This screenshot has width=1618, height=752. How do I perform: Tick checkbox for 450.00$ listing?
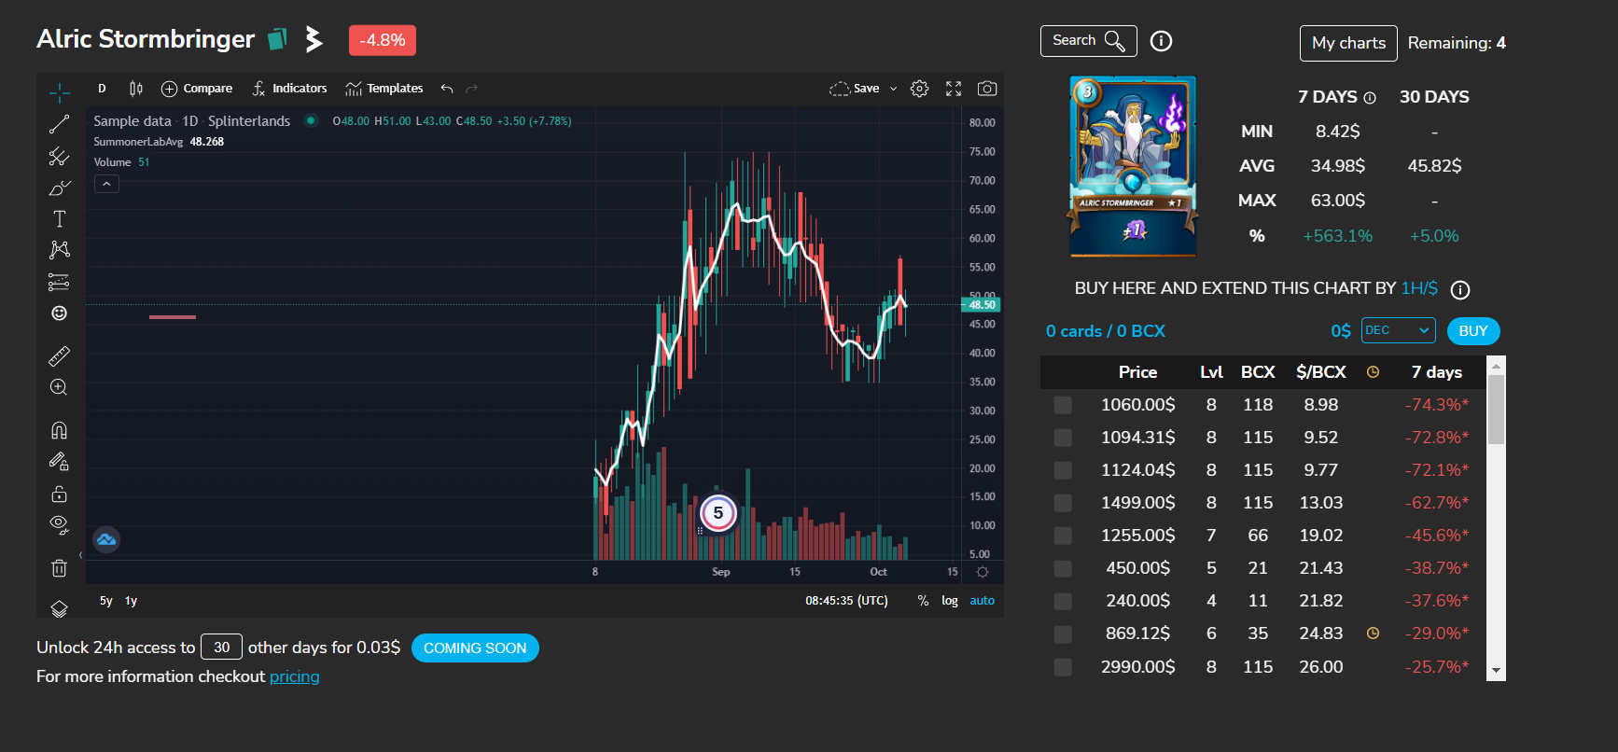(1062, 568)
